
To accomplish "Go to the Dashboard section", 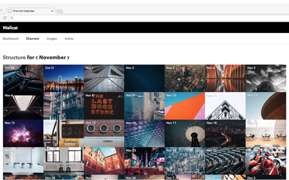I will click(10, 39).
